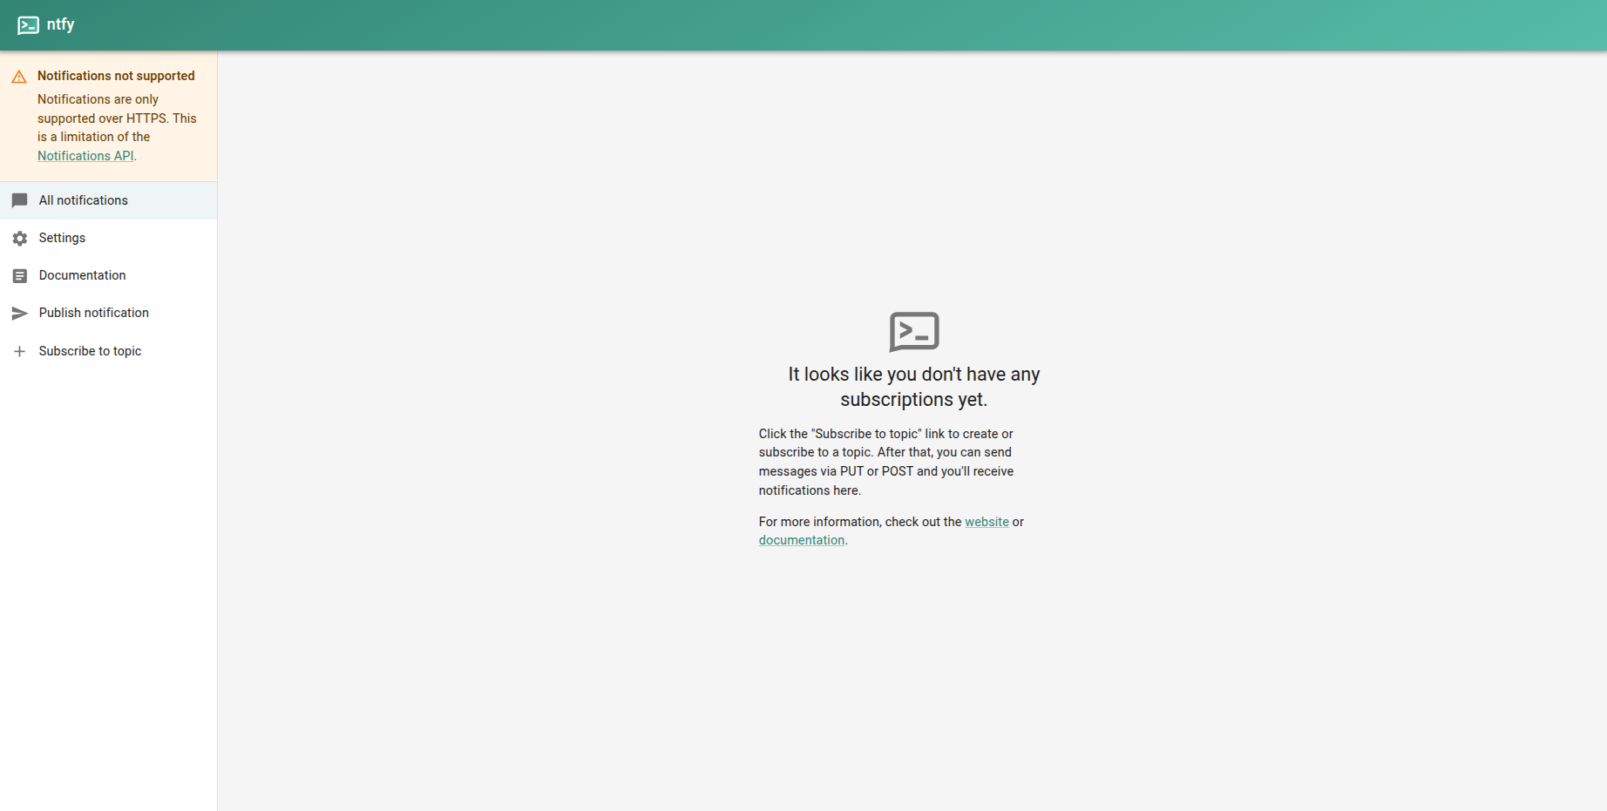The height and width of the screenshot is (811, 1607).
Task: Click the plus icon next to Subscribe to topic
Action: coord(19,351)
